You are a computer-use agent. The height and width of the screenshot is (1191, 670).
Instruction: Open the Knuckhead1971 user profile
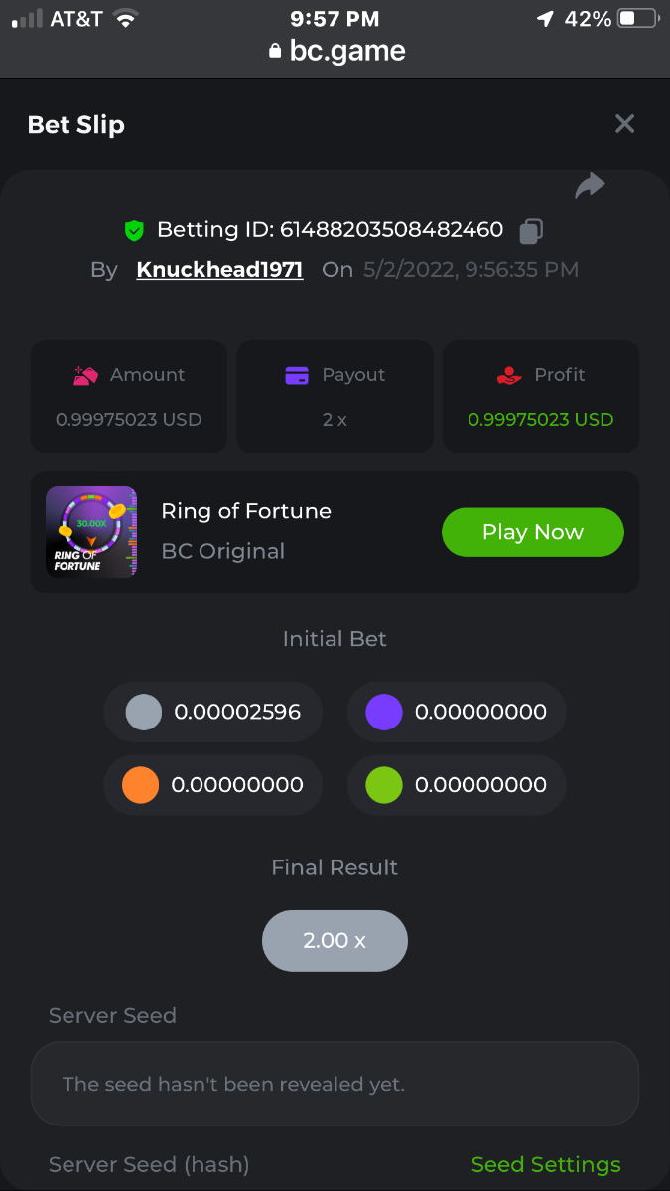pos(219,270)
